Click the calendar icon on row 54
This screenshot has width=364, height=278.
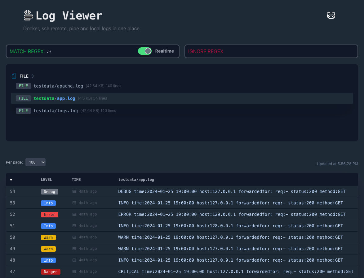pos(75,191)
